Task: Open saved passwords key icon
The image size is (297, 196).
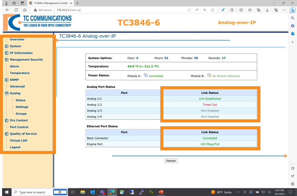Action: pos(189,10)
